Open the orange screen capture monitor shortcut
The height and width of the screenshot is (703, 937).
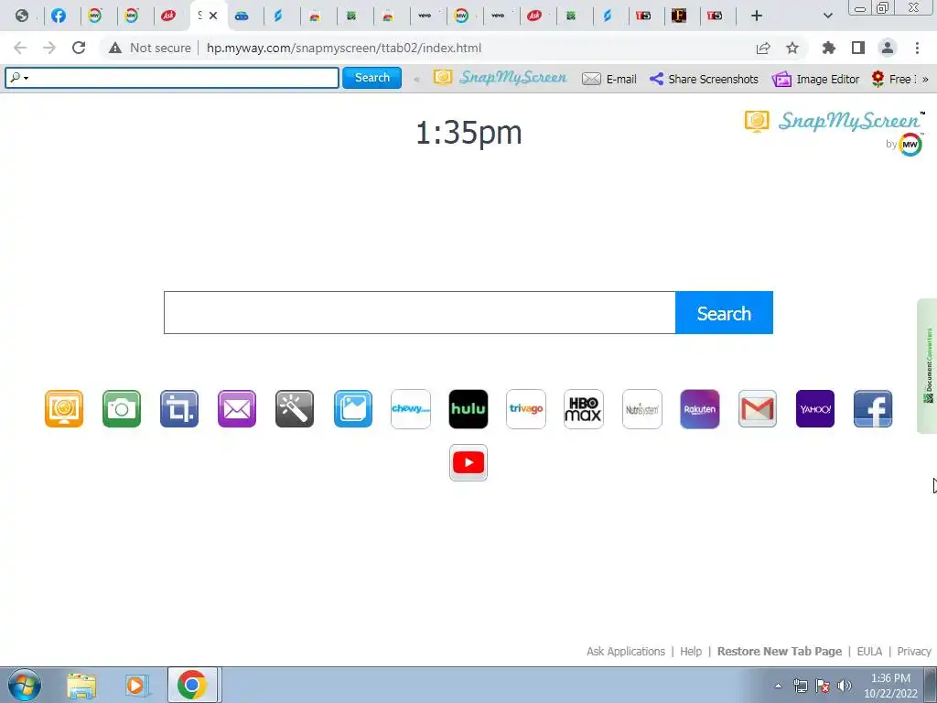pyautogui.click(x=64, y=409)
